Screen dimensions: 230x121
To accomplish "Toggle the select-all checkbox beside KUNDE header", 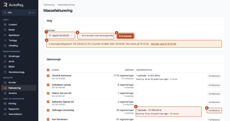I will coord(48,70).
